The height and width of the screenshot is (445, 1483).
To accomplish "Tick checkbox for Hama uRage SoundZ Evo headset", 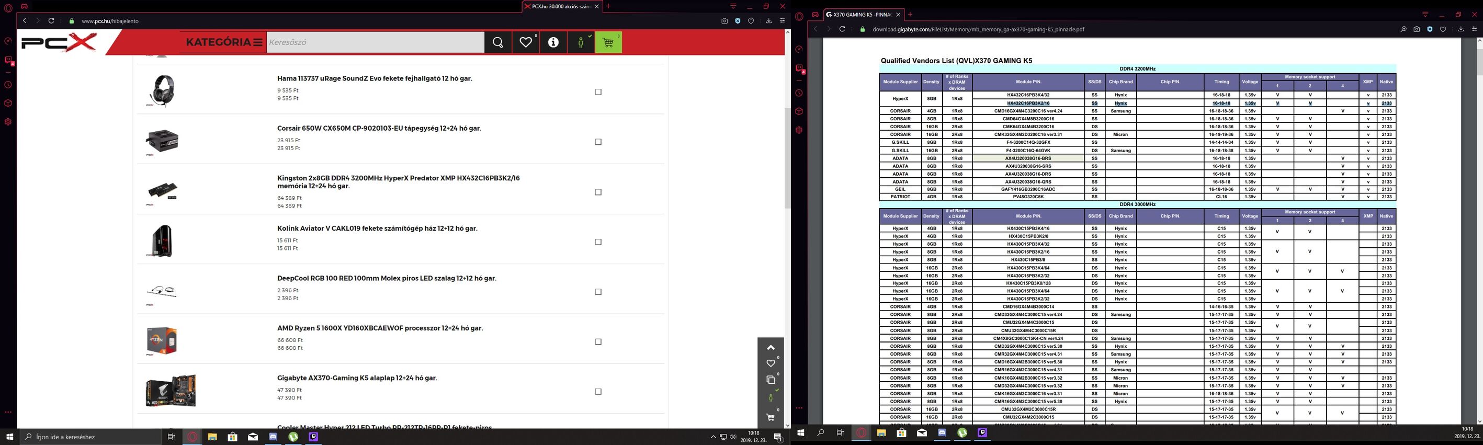I will [x=598, y=92].
